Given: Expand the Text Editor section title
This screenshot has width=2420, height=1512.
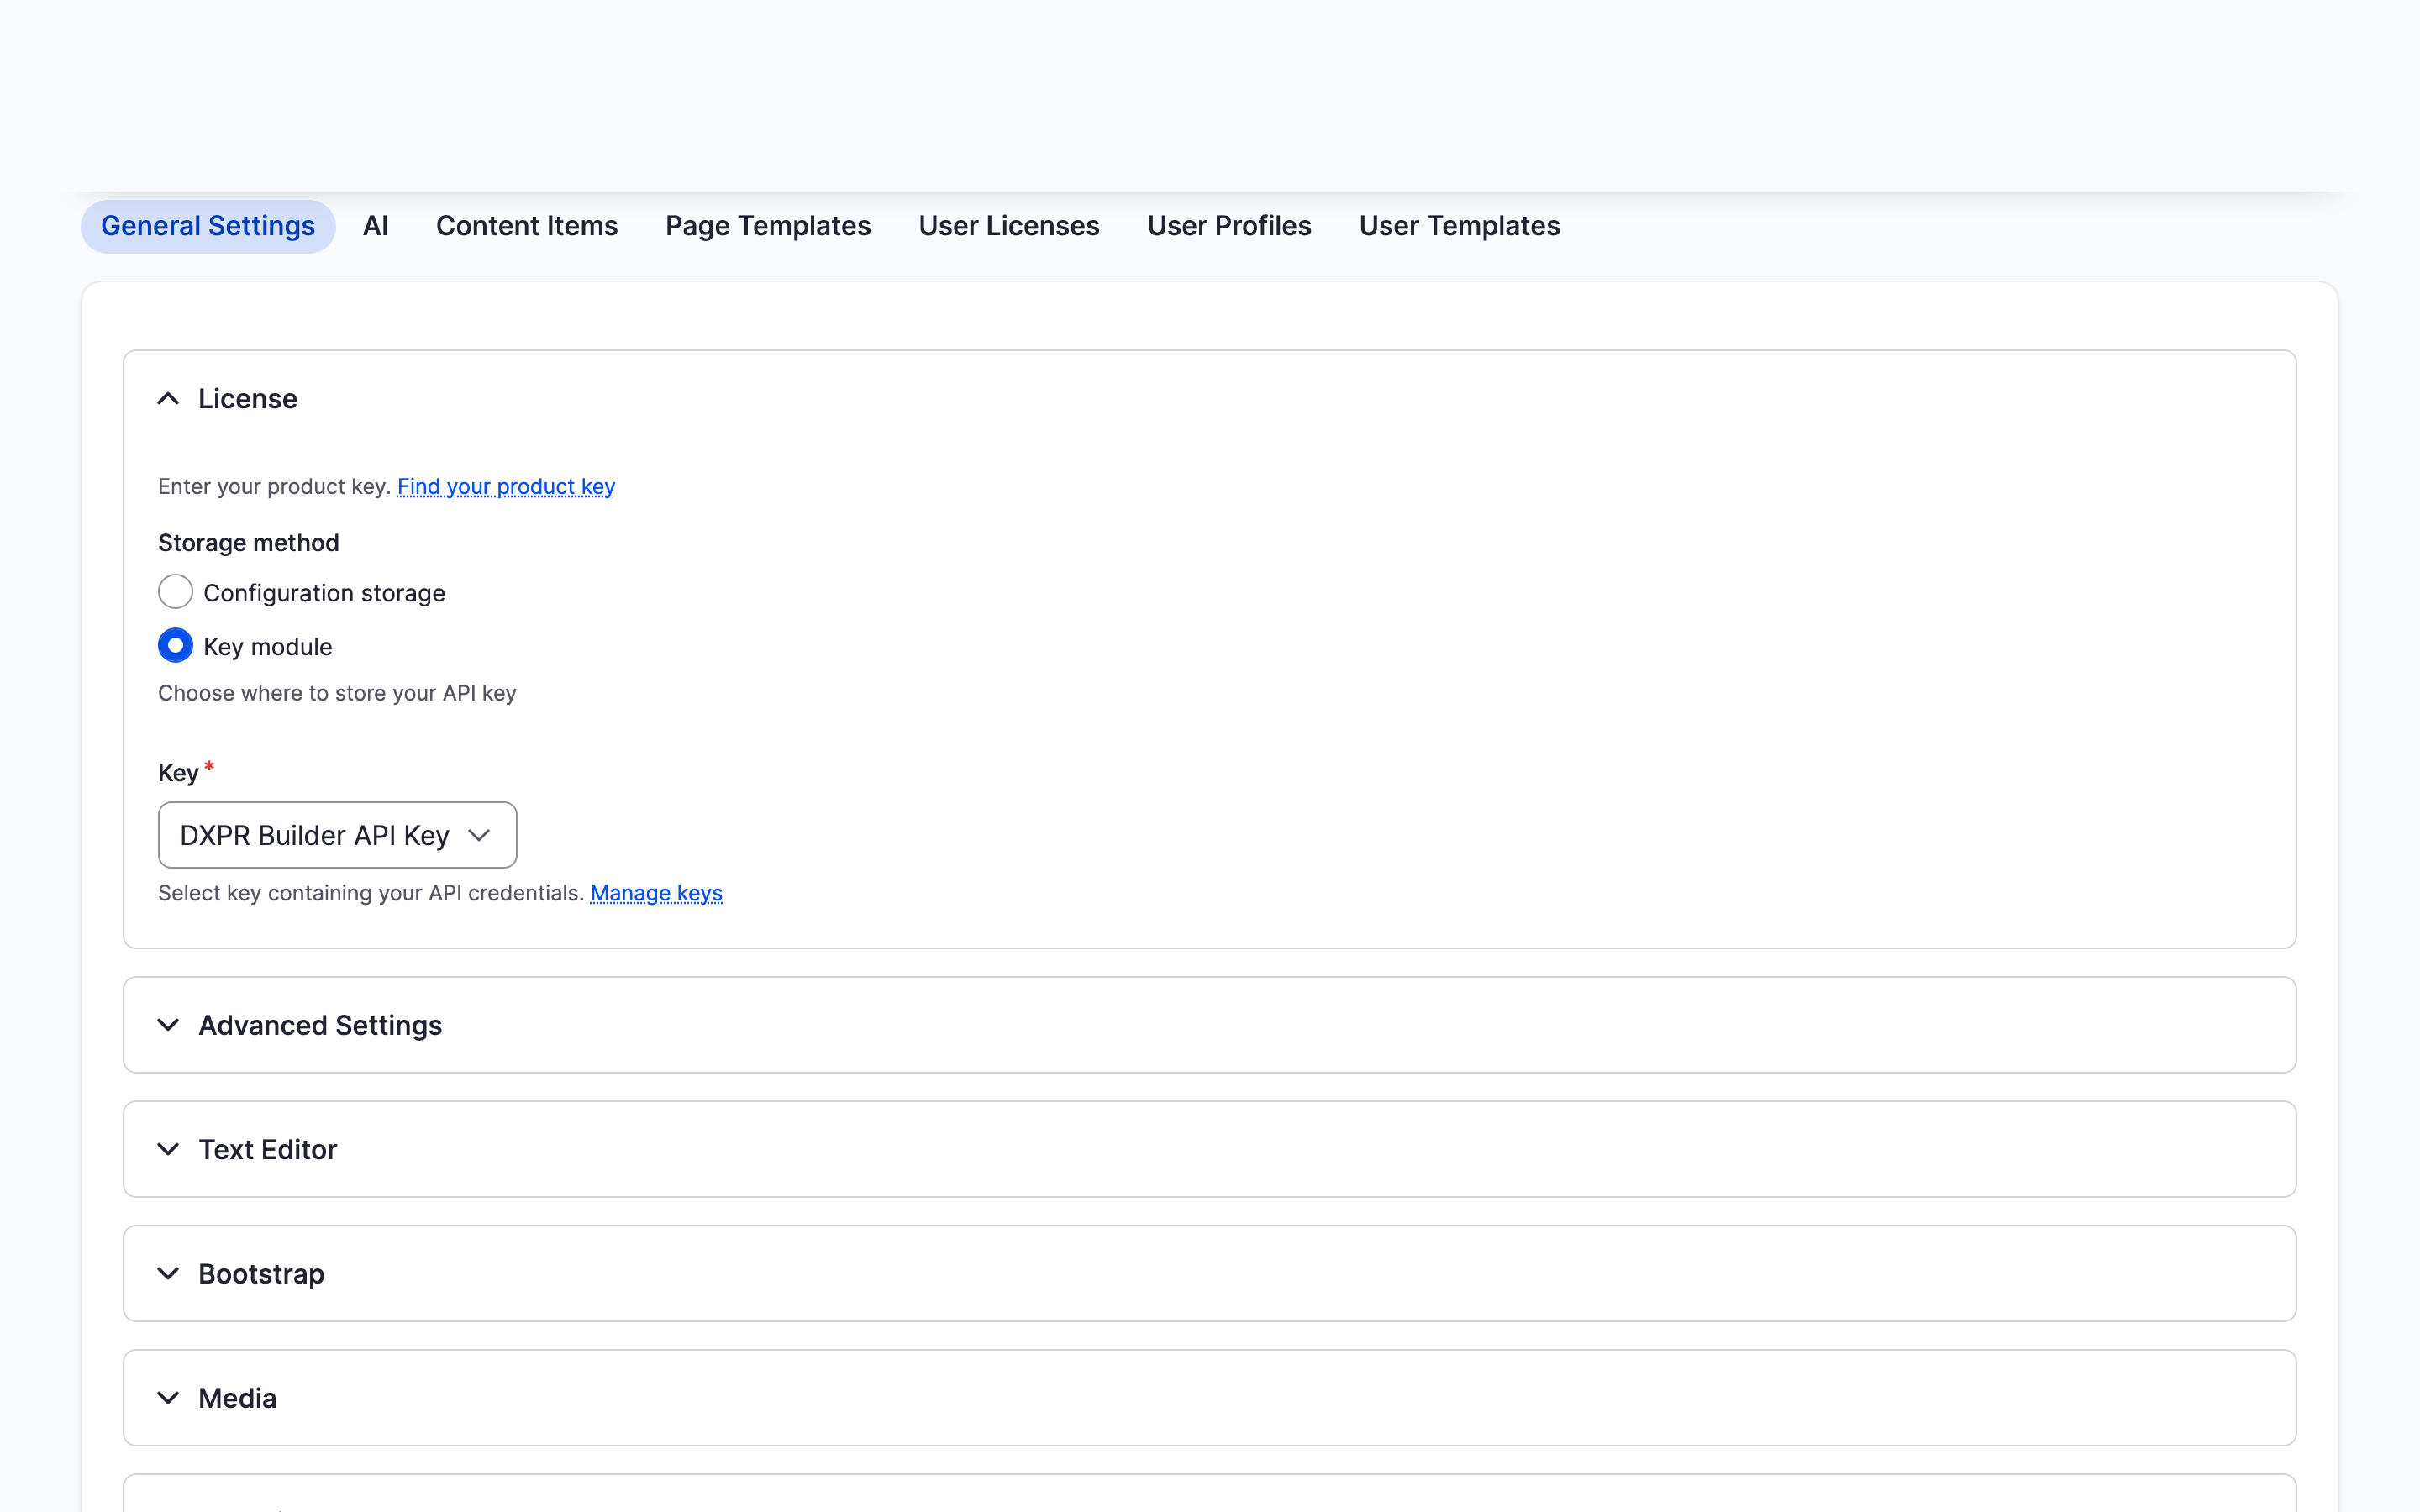Looking at the screenshot, I should click(268, 1149).
